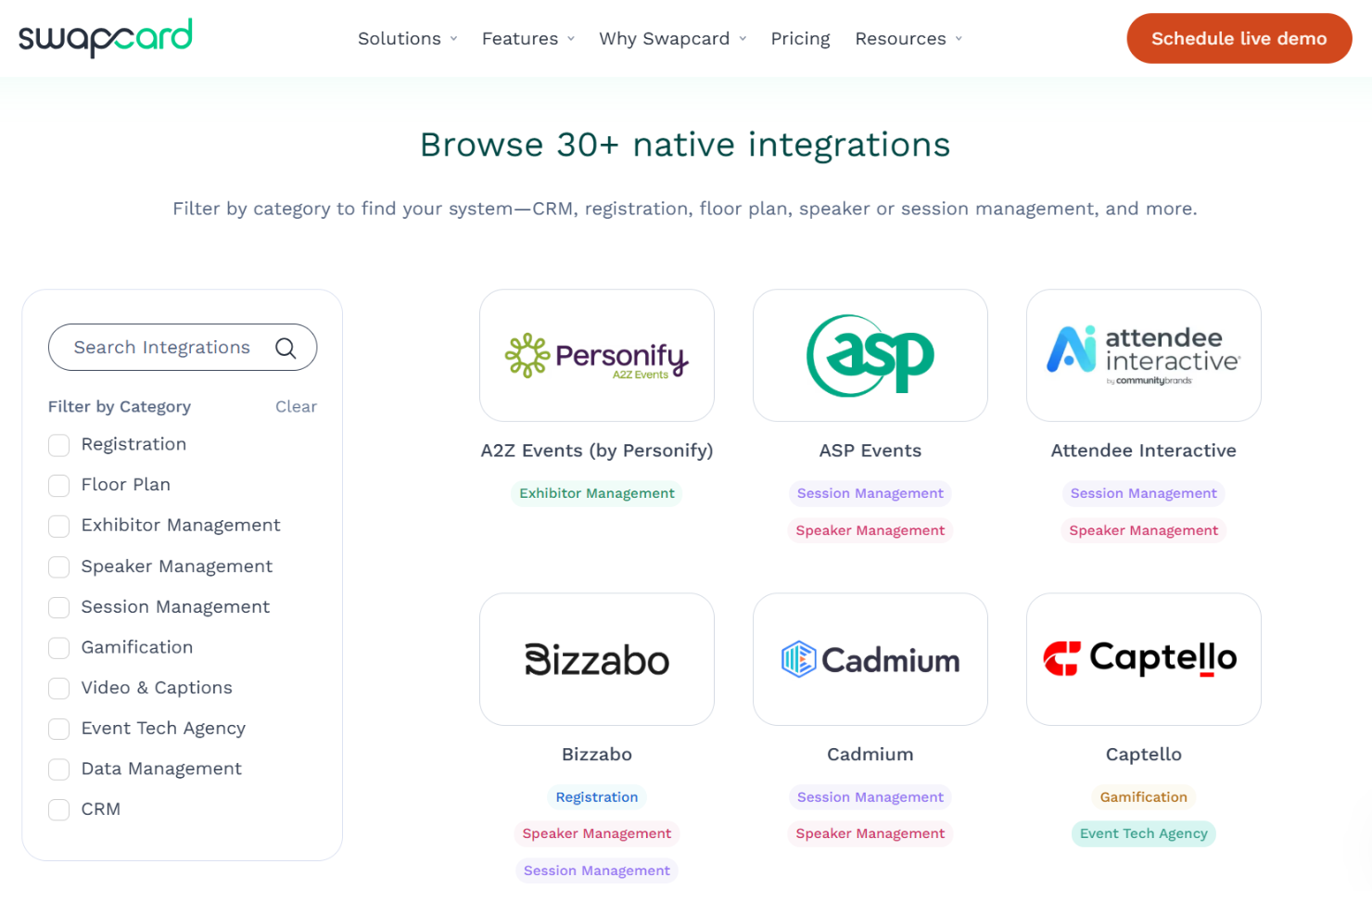Expand the Solutions menu
The image size is (1372, 915).
pyautogui.click(x=408, y=39)
